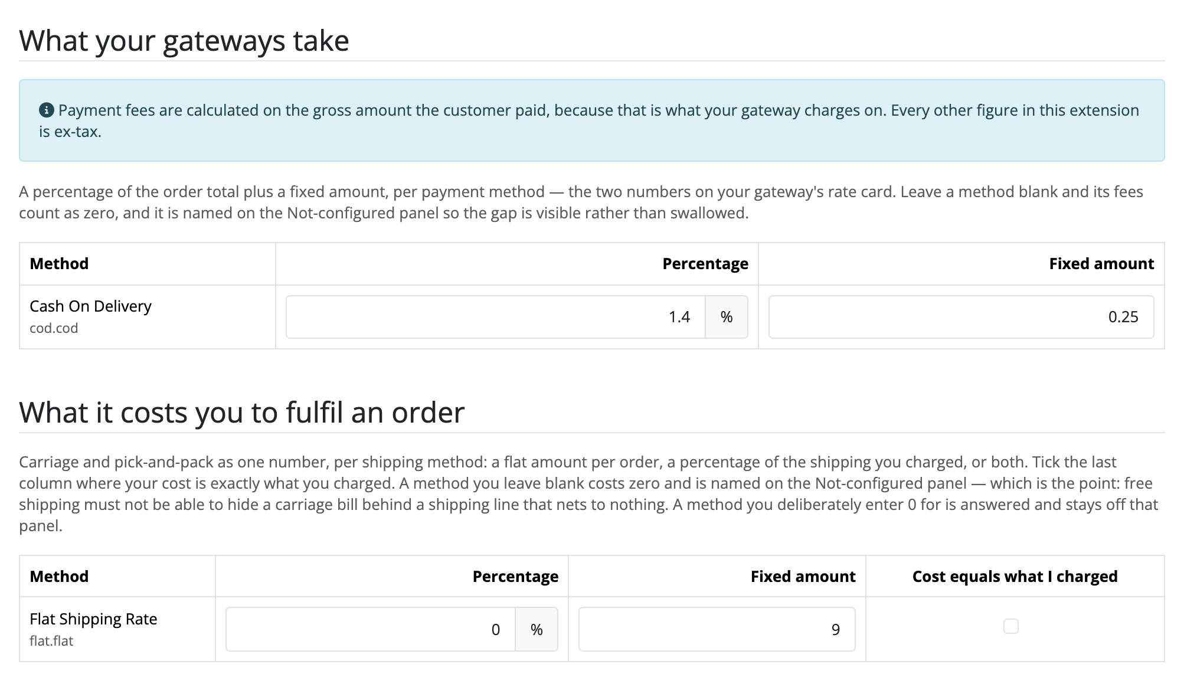This screenshot has width=1184, height=700.
Task: Select the cod.cod code text
Action: (54, 328)
